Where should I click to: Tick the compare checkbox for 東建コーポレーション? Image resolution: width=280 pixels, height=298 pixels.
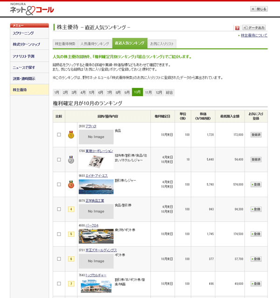(x=59, y=160)
